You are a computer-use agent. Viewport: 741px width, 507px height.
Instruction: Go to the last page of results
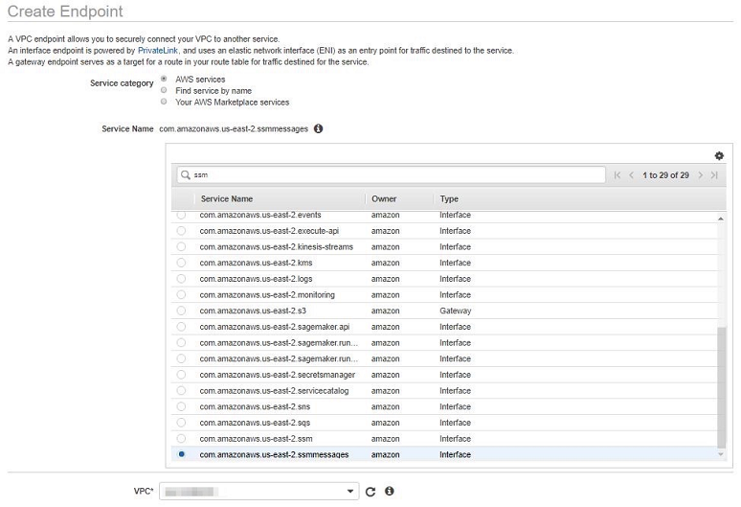714,175
